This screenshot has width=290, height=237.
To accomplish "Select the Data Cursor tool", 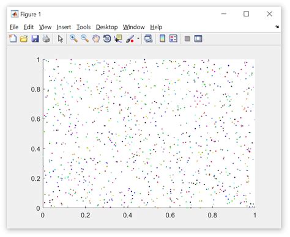I will pyautogui.click(x=118, y=38).
